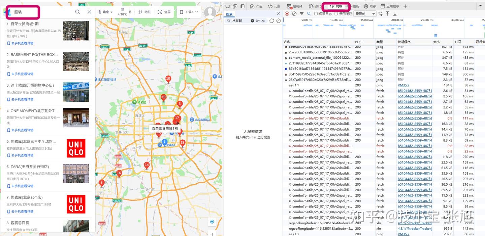This screenshot has width=485, height=236.
Task: Click the locate-me target icon on map
Action: 212,222
